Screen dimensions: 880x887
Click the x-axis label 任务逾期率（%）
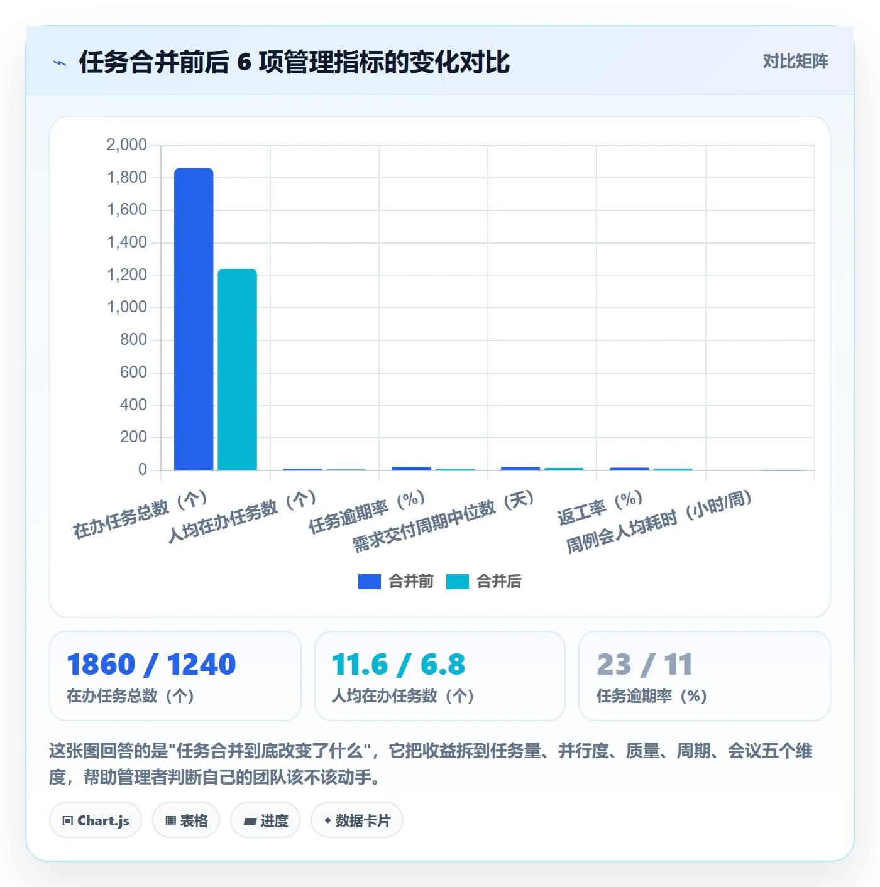click(367, 513)
